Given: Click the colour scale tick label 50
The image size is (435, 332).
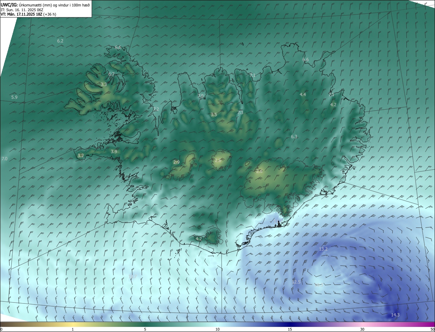Looking at the screenshot, I should pyautogui.click(x=432, y=330).
